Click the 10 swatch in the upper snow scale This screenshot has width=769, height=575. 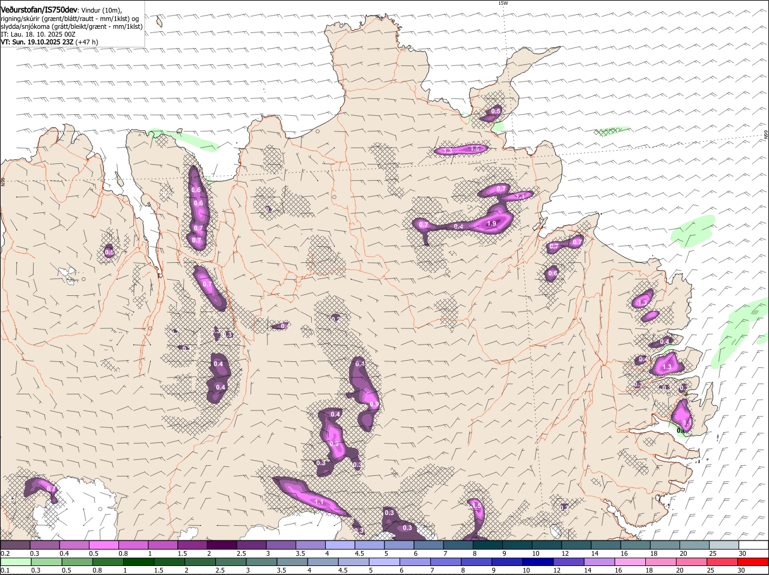pos(546,544)
